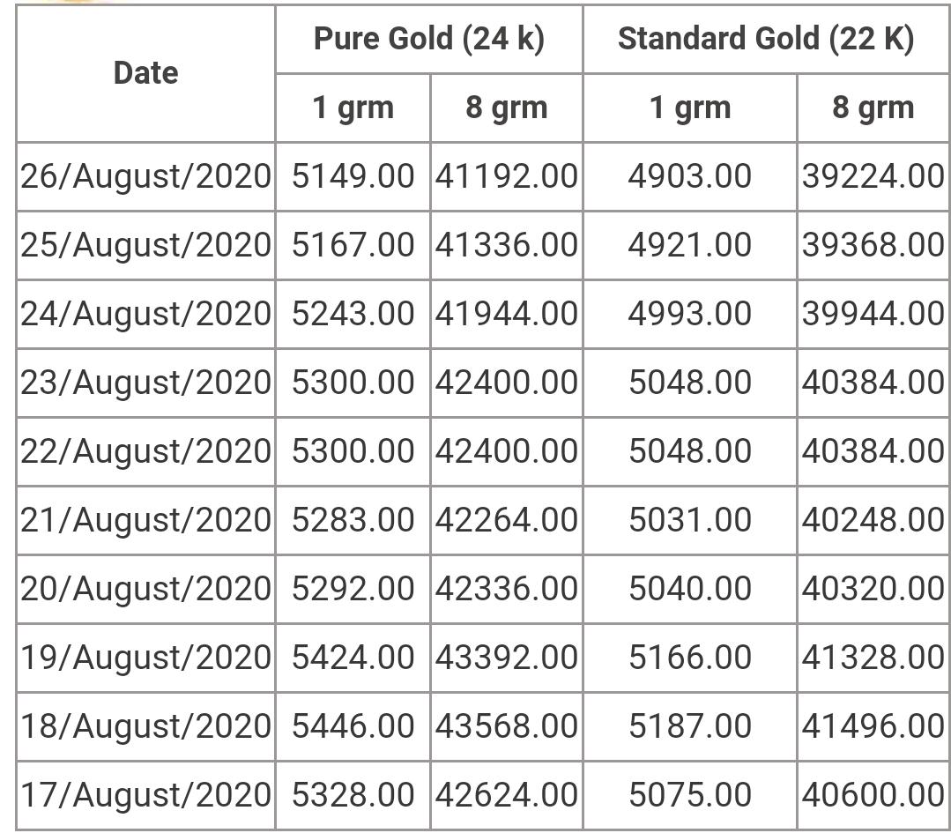
Task: Click the 5149.00 price cell
Action: (353, 176)
